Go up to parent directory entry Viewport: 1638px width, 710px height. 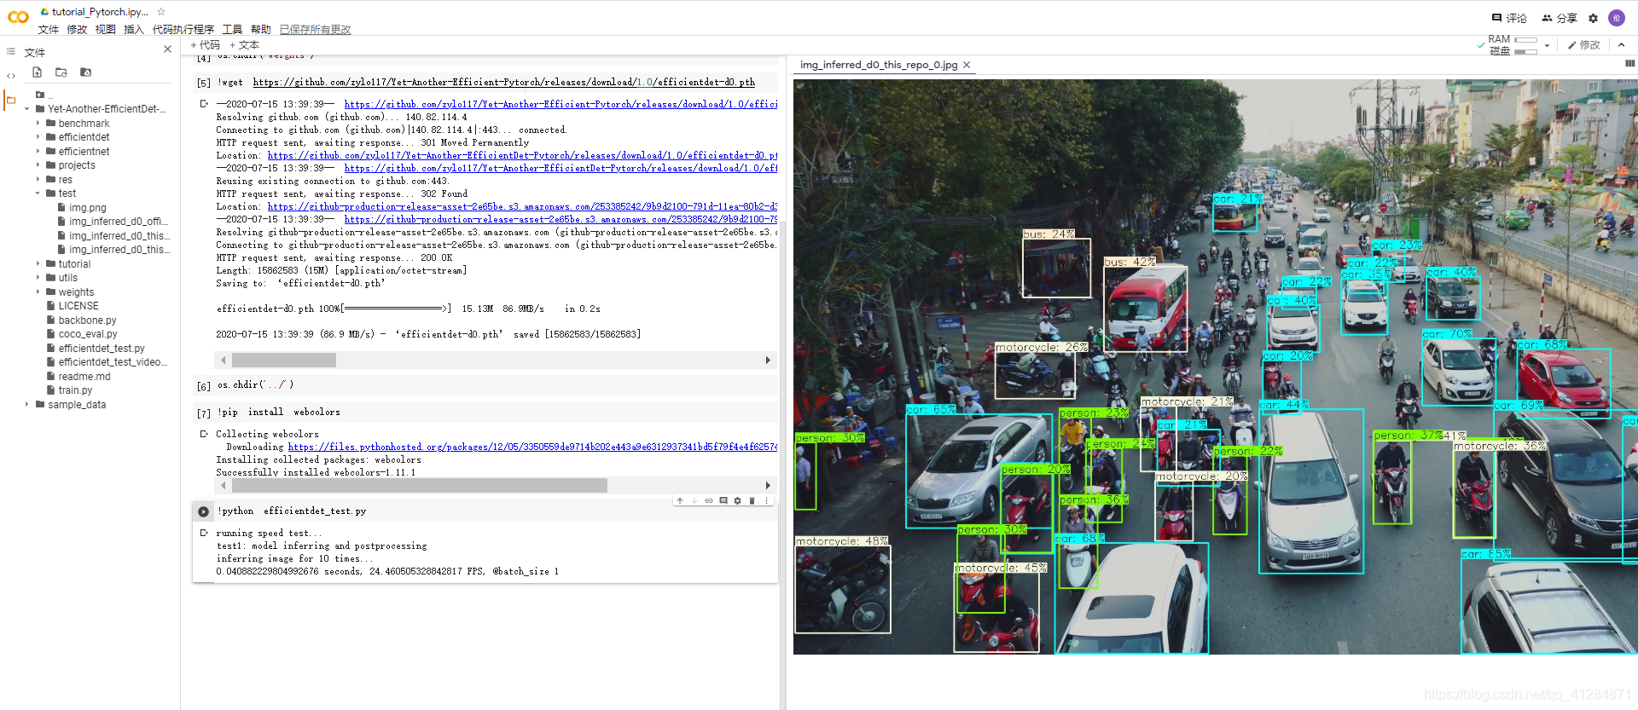pyautogui.click(x=44, y=95)
